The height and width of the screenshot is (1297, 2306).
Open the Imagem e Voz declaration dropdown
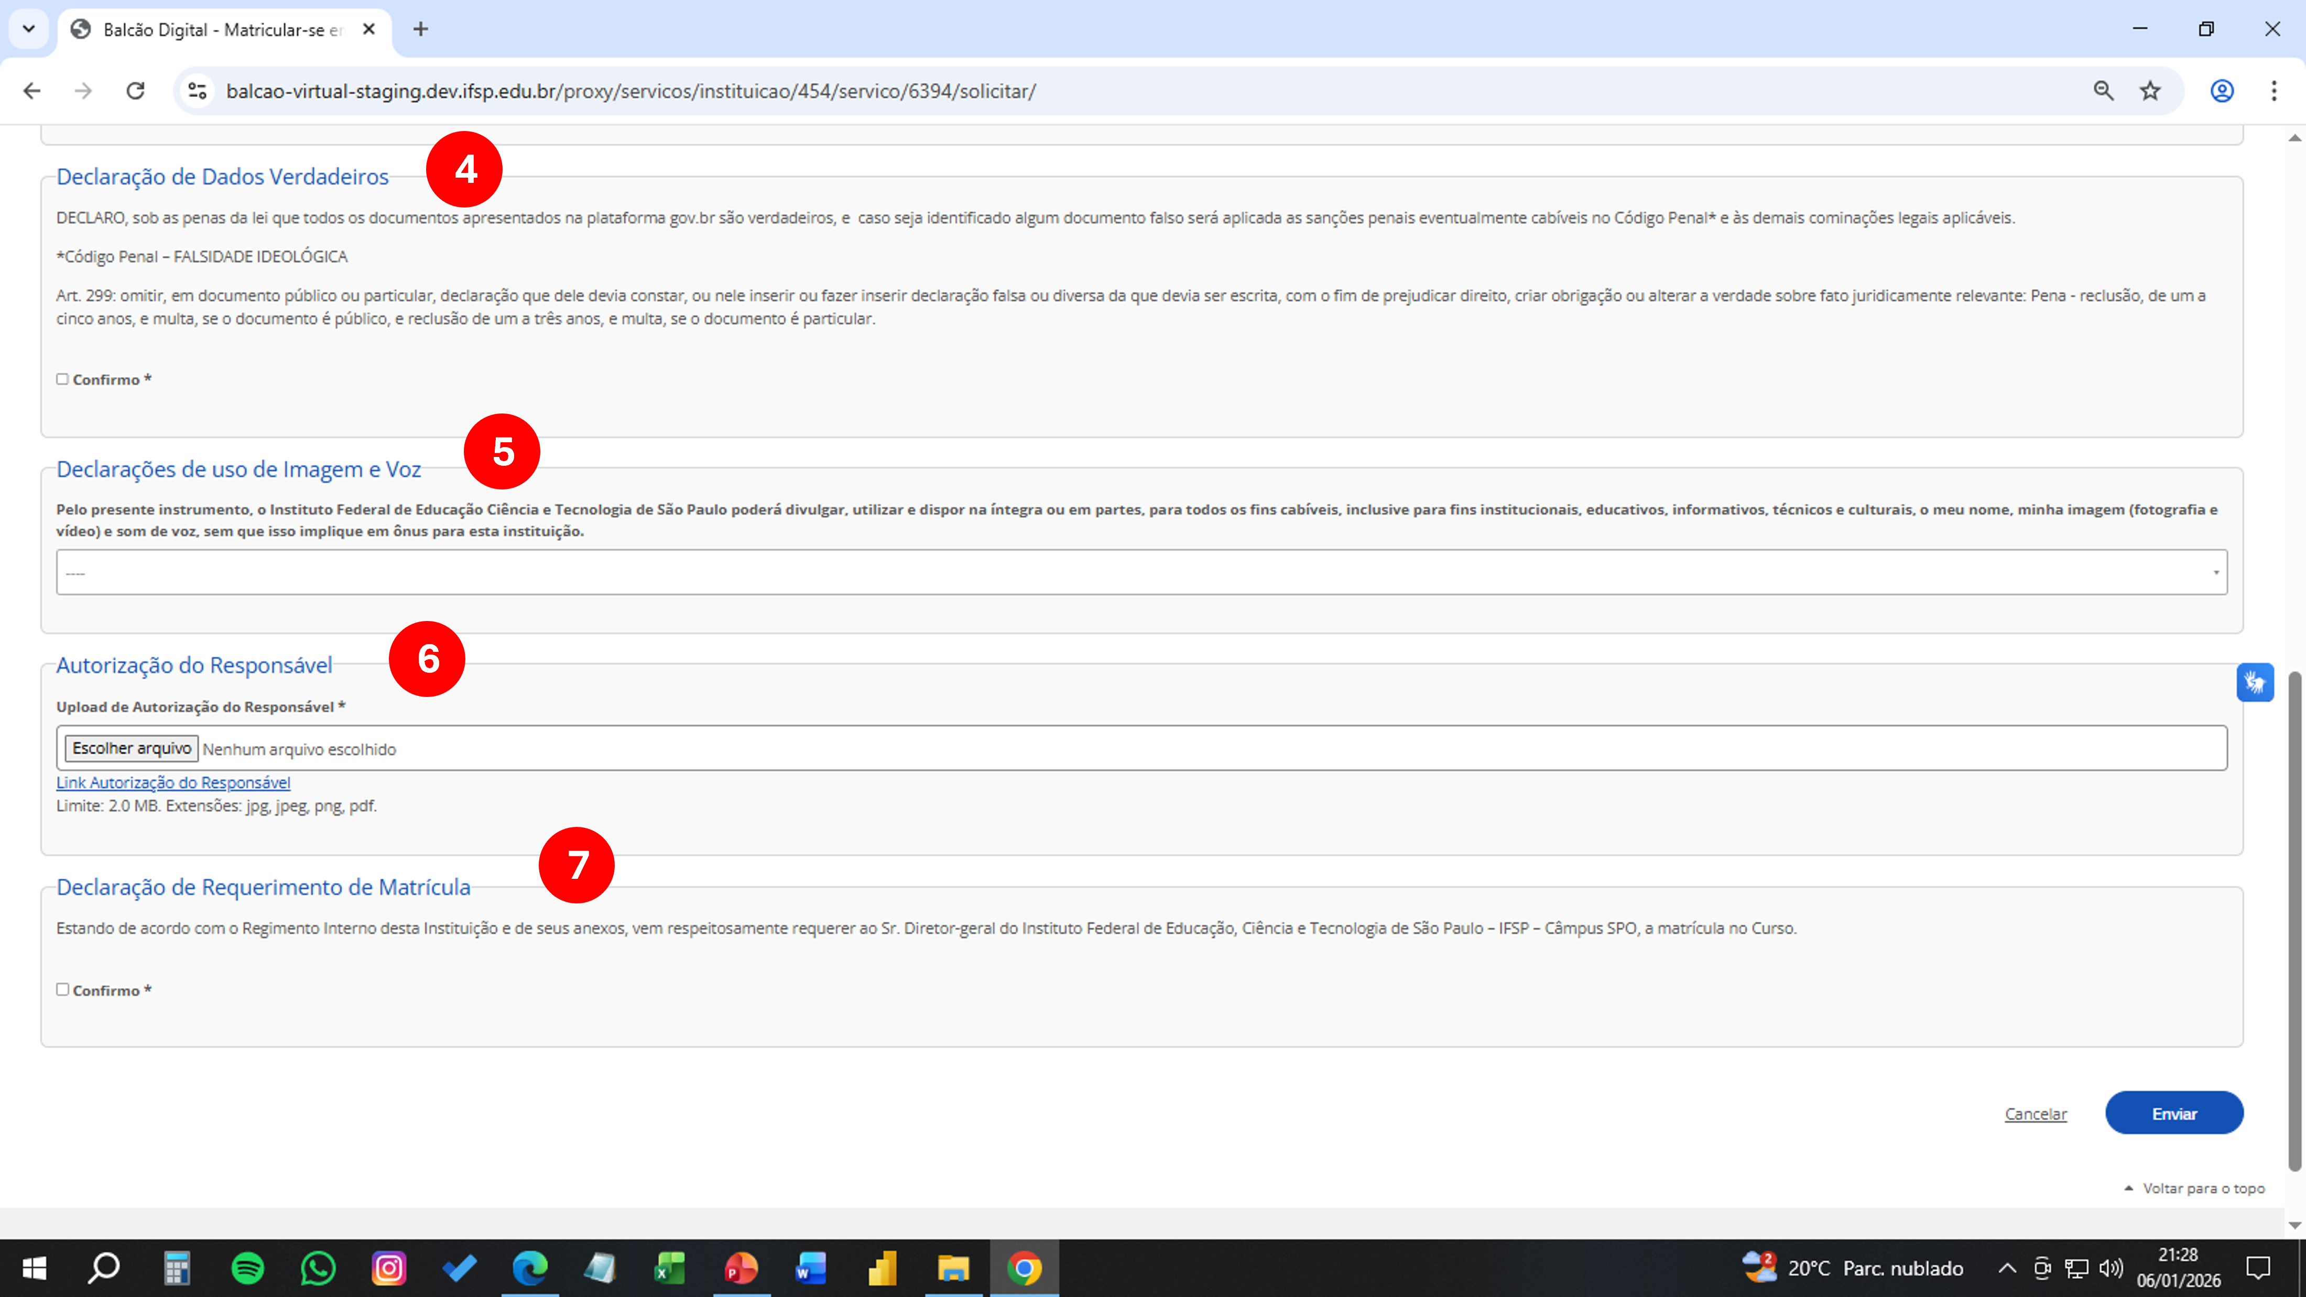click(x=1141, y=572)
